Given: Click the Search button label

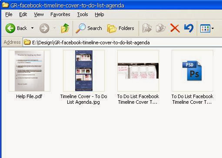Looking at the screenshot, I should tap(95, 28).
